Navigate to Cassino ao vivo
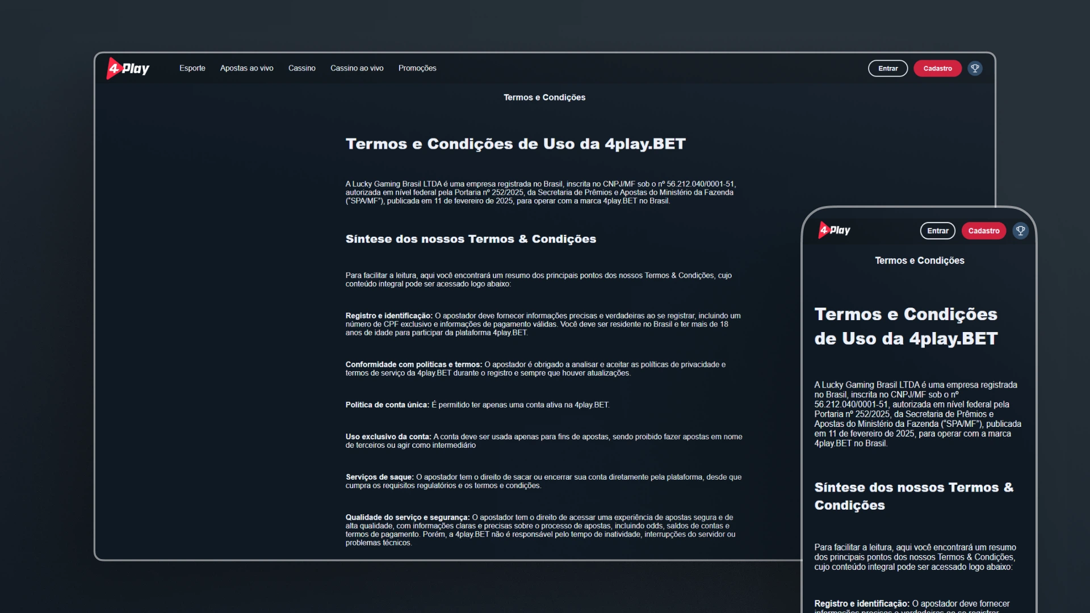The height and width of the screenshot is (613, 1090). 357,68
